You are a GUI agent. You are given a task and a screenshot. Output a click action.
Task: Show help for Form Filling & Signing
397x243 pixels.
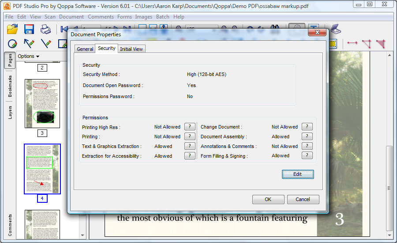click(x=307, y=155)
